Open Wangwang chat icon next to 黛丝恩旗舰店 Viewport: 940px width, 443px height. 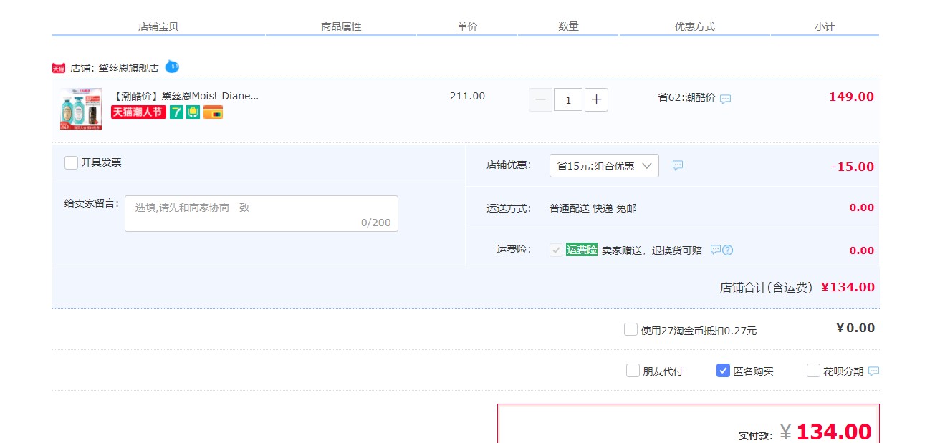[x=172, y=67]
